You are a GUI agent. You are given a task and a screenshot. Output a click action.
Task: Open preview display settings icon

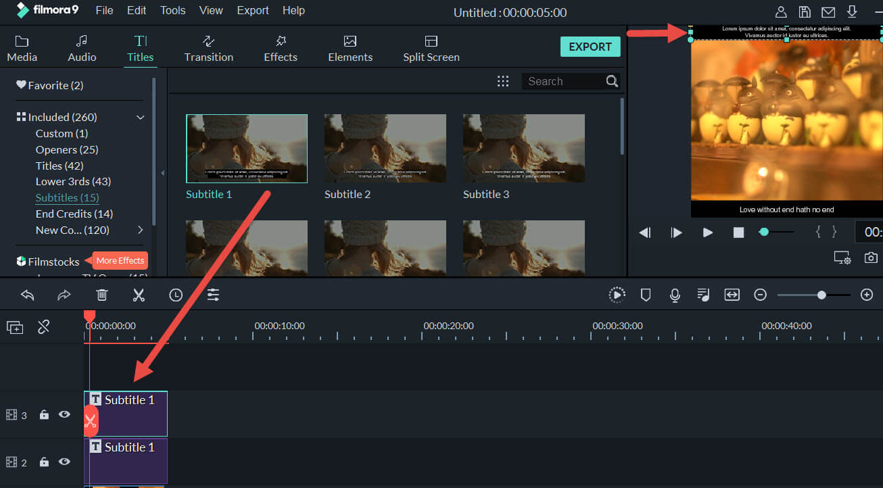842,258
